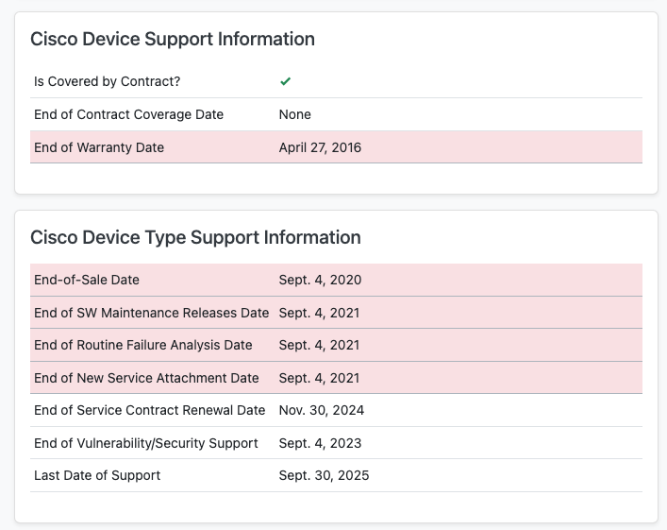The height and width of the screenshot is (530, 667).
Task: Select End of Service Contract Renewal Date label
Action: [149, 410]
